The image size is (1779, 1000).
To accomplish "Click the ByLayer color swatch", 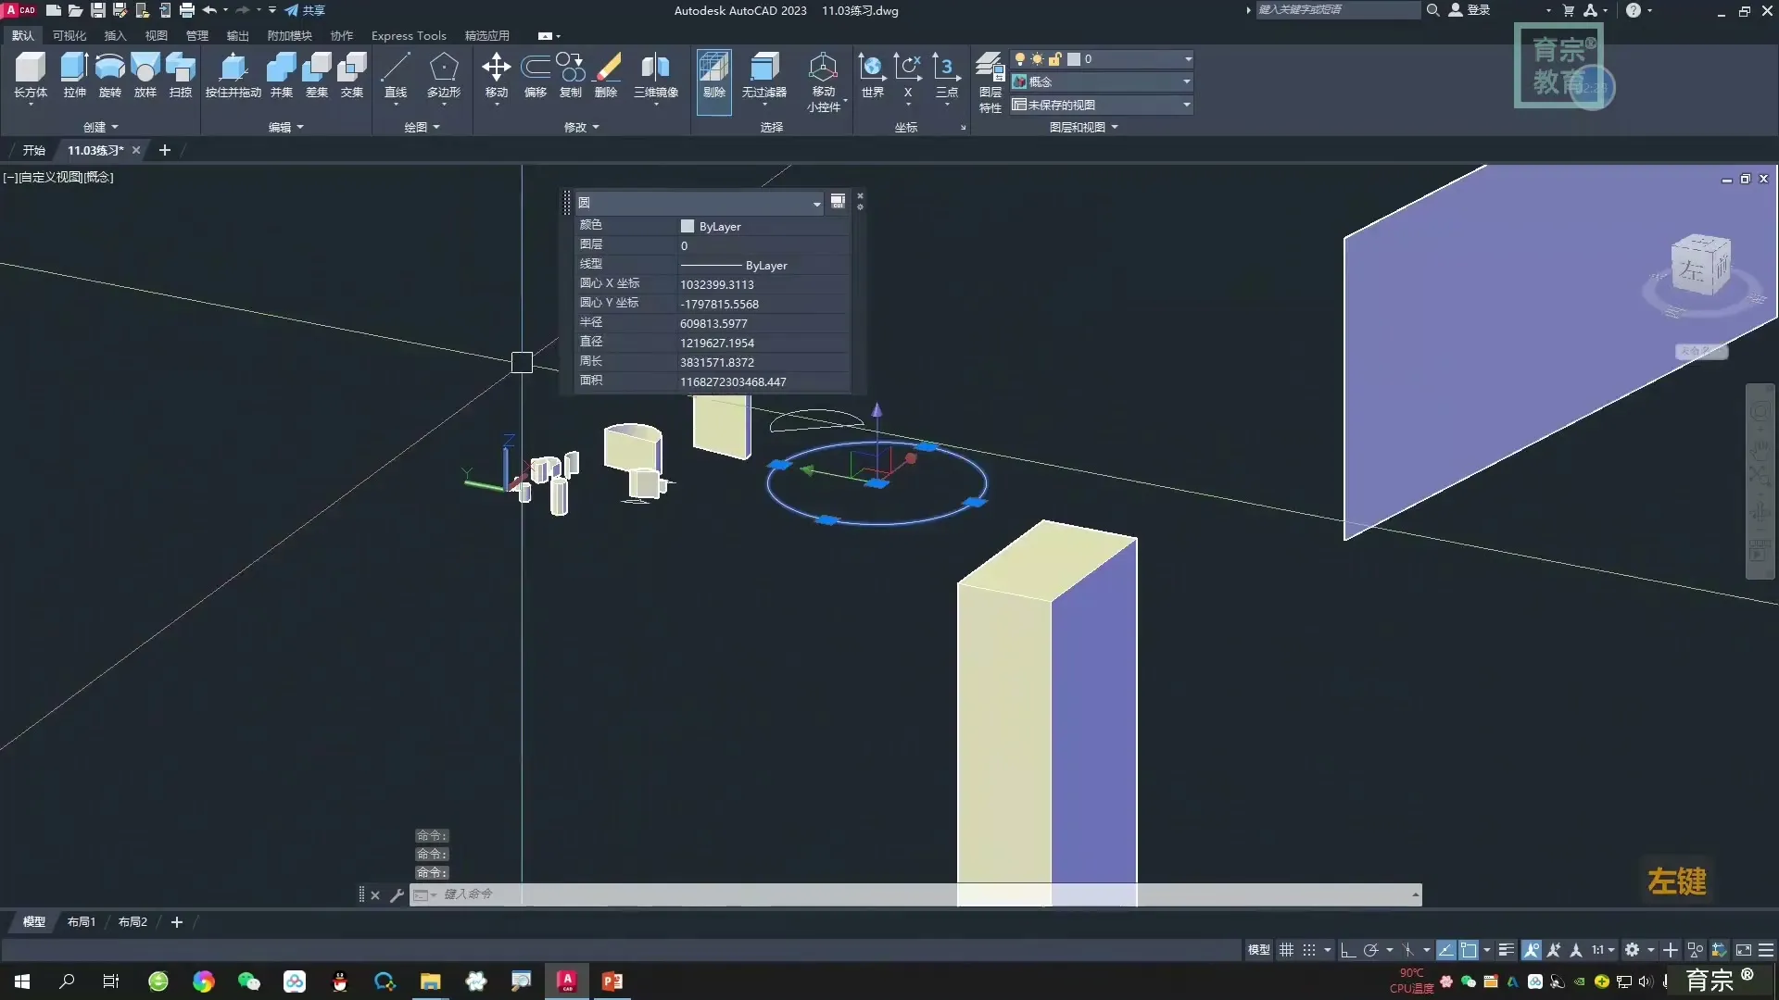I will pyautogui.click(x=687, y=226).
